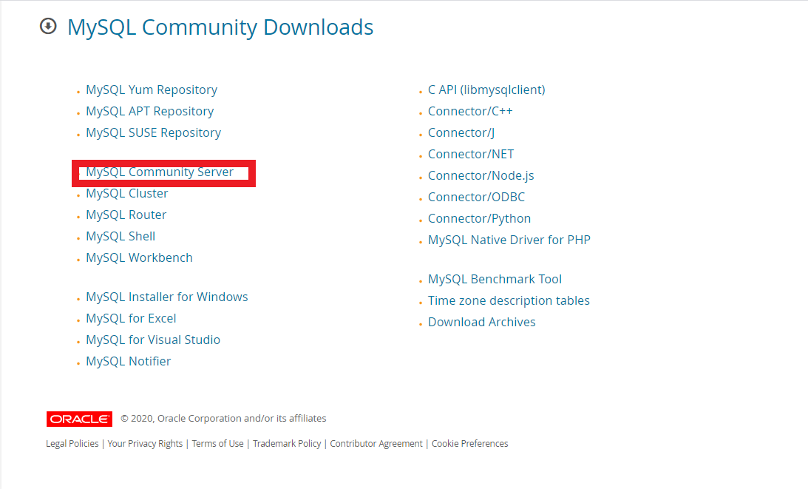Screen dimensions: 808x489
Task: Open MySQL Benchmark Tool link
Action: click(495, 280)
